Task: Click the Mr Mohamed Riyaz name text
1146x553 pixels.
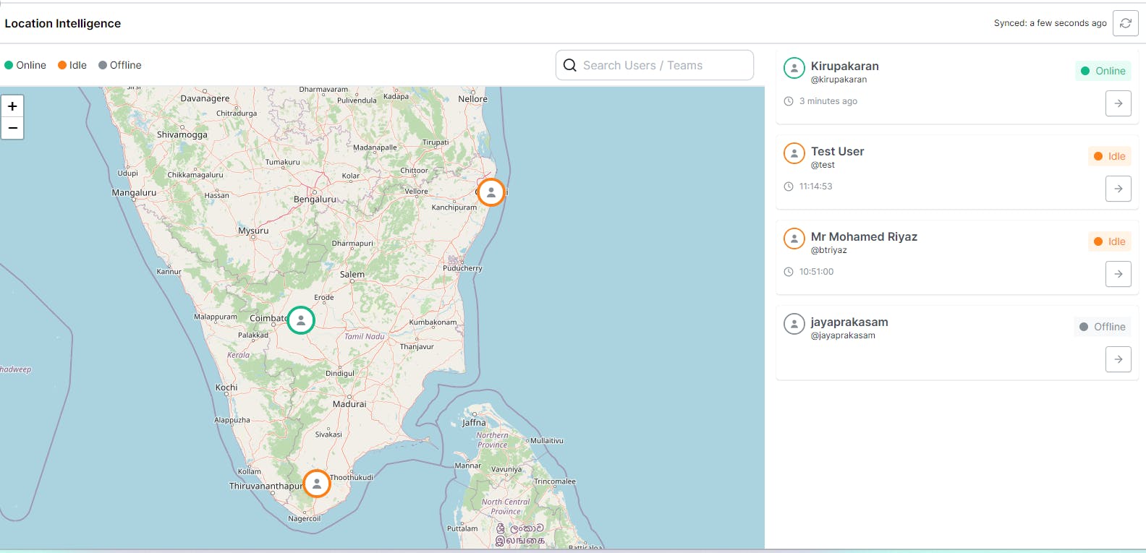Action: (864, 236)
